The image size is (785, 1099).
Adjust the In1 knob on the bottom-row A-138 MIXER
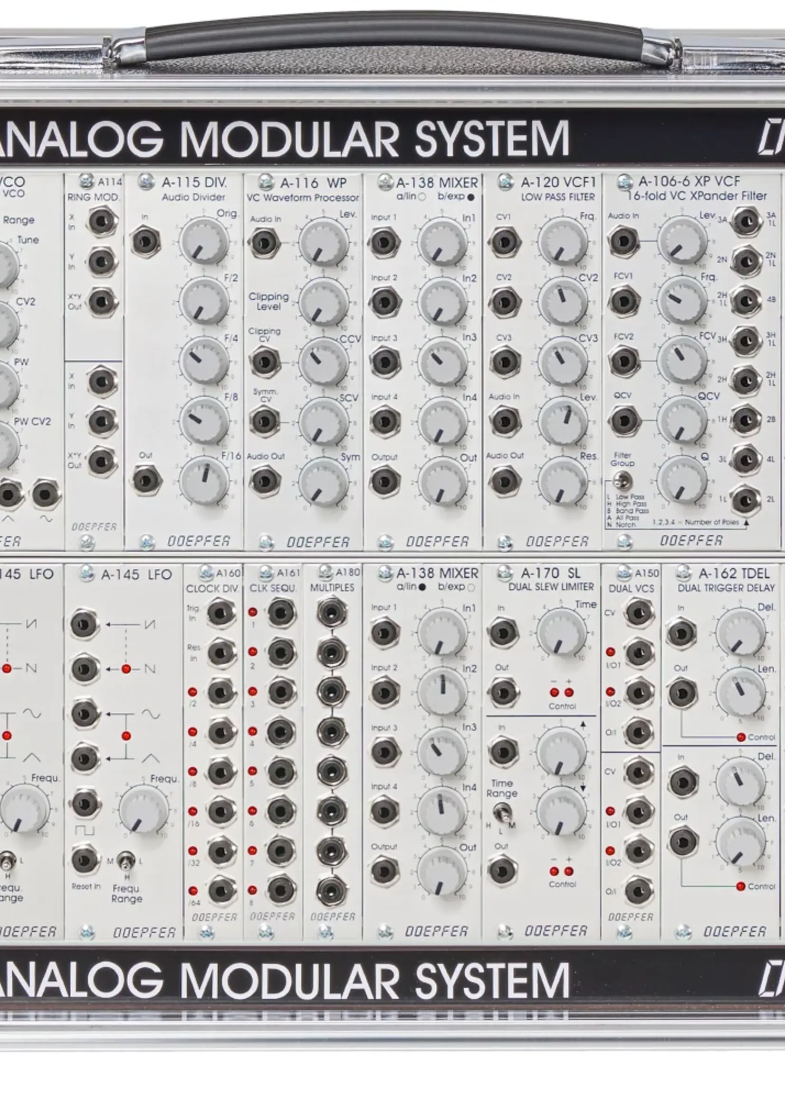(442, 632)
